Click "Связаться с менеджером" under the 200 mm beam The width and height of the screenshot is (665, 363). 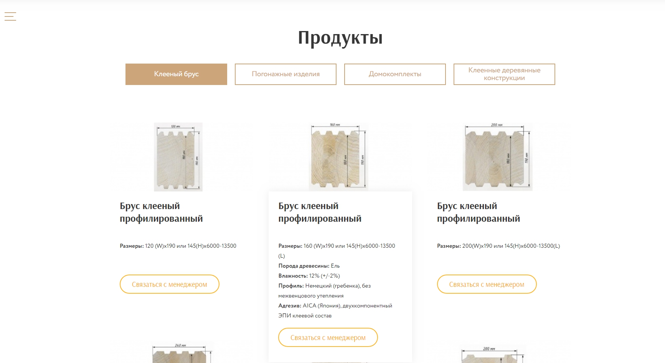[487, 285]
